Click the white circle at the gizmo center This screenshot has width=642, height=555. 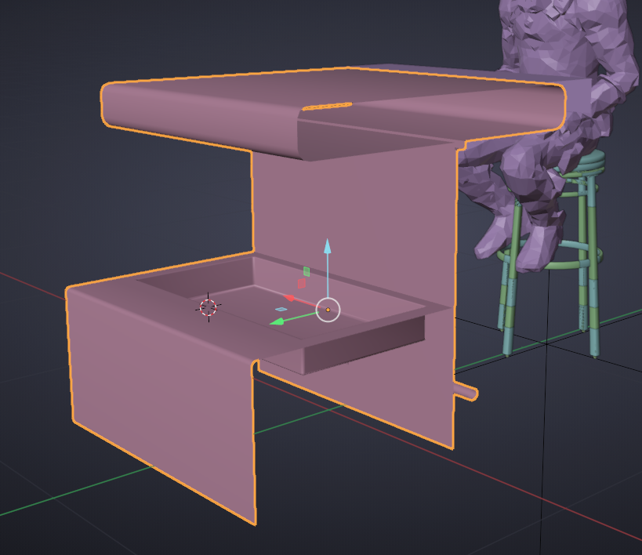328,310
